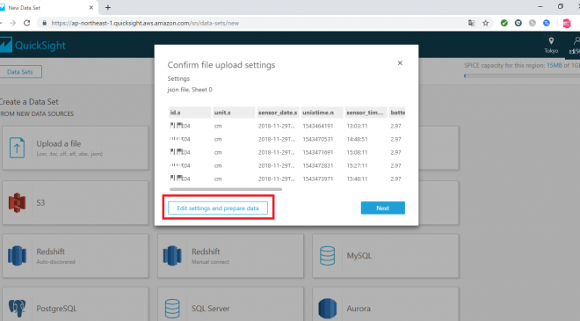Minimize the browser window

[540, 6]
